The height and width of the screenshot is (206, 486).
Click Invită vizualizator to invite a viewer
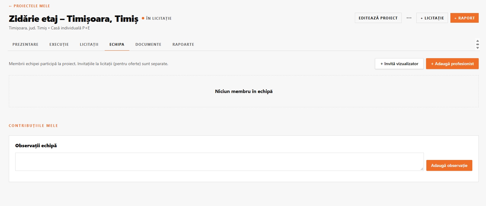coord(399,64)
